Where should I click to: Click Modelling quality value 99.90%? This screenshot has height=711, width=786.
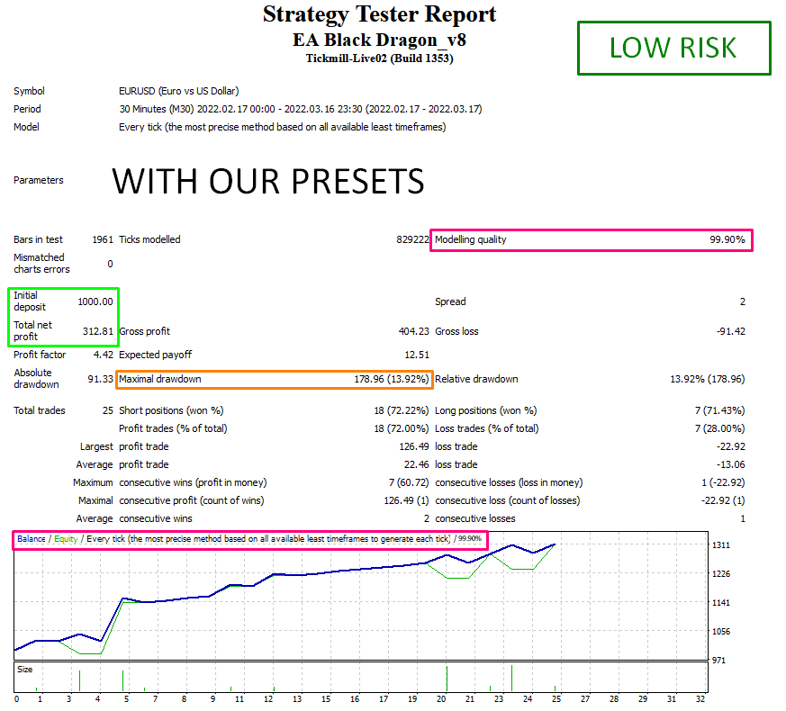[x=727, y=239]
